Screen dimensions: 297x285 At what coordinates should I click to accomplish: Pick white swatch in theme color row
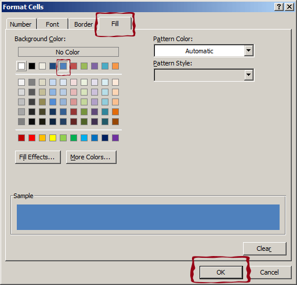[x=21, y=66]
